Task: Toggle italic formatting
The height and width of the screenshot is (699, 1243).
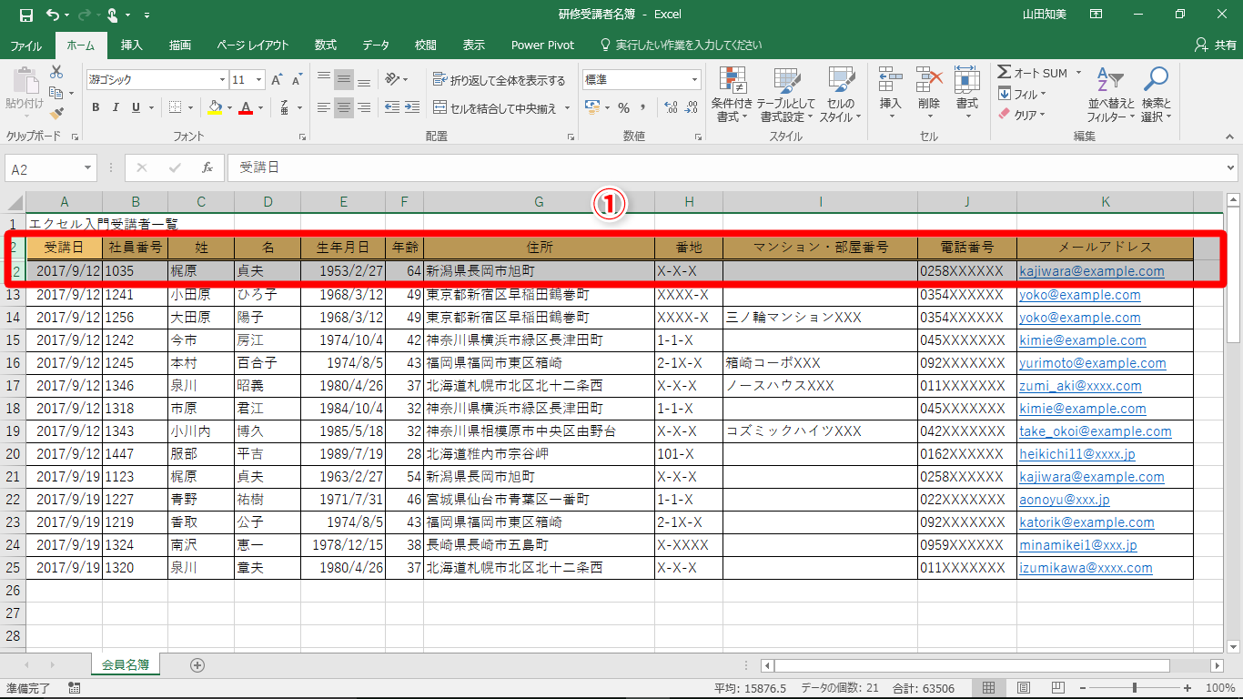Action: 116,107
